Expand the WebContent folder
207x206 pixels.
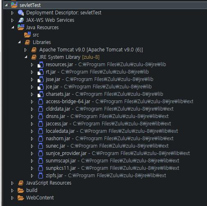(x=12, y=198)
